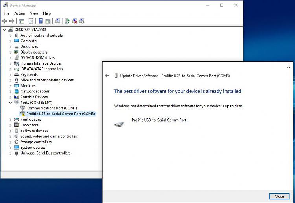The height and width of the screenshot is (203, 295).
Task: Click the Human Interface Devices icon
Action: [17, 63]
